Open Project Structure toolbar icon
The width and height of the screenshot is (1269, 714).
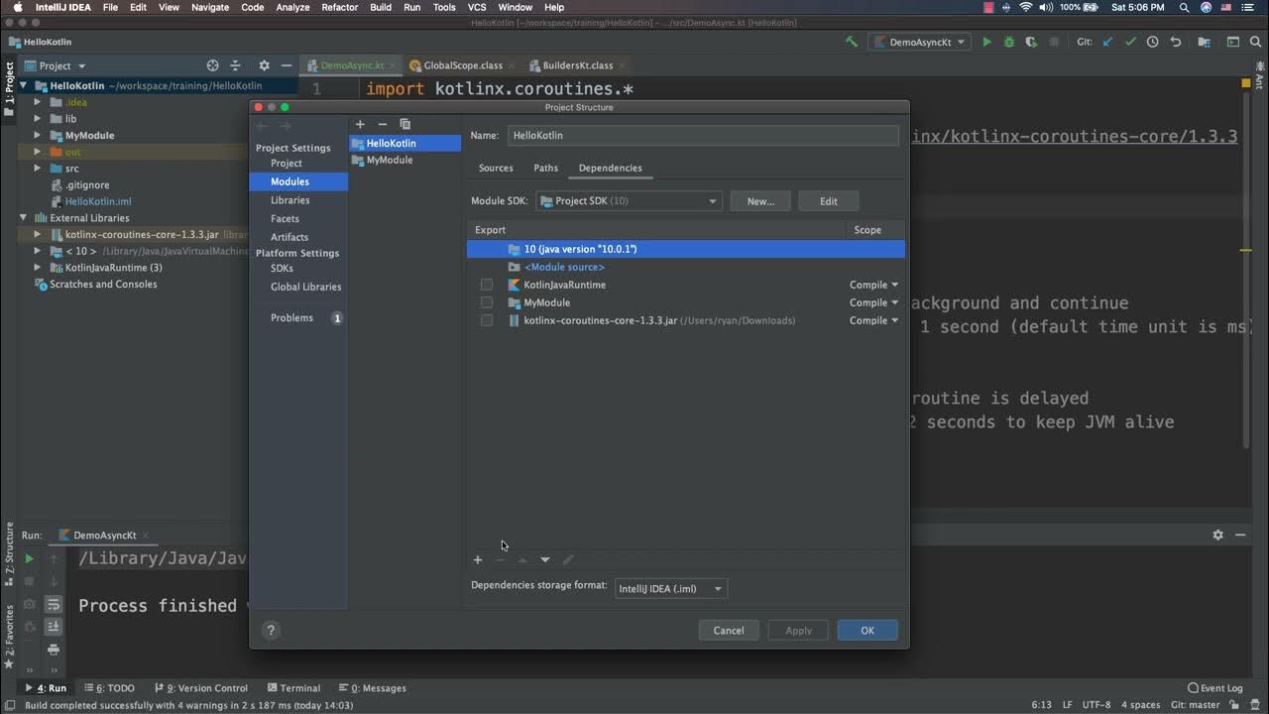coord(1204,42)
